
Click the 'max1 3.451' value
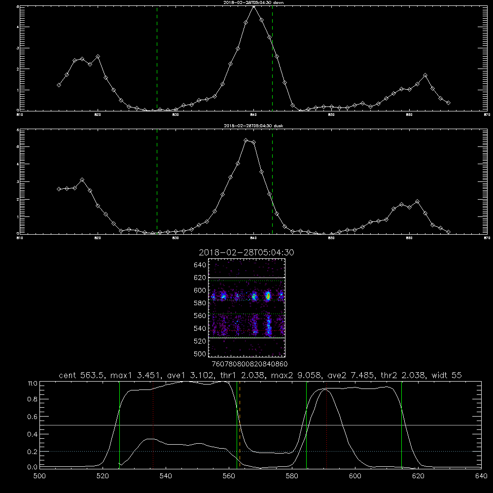(136, 375)
